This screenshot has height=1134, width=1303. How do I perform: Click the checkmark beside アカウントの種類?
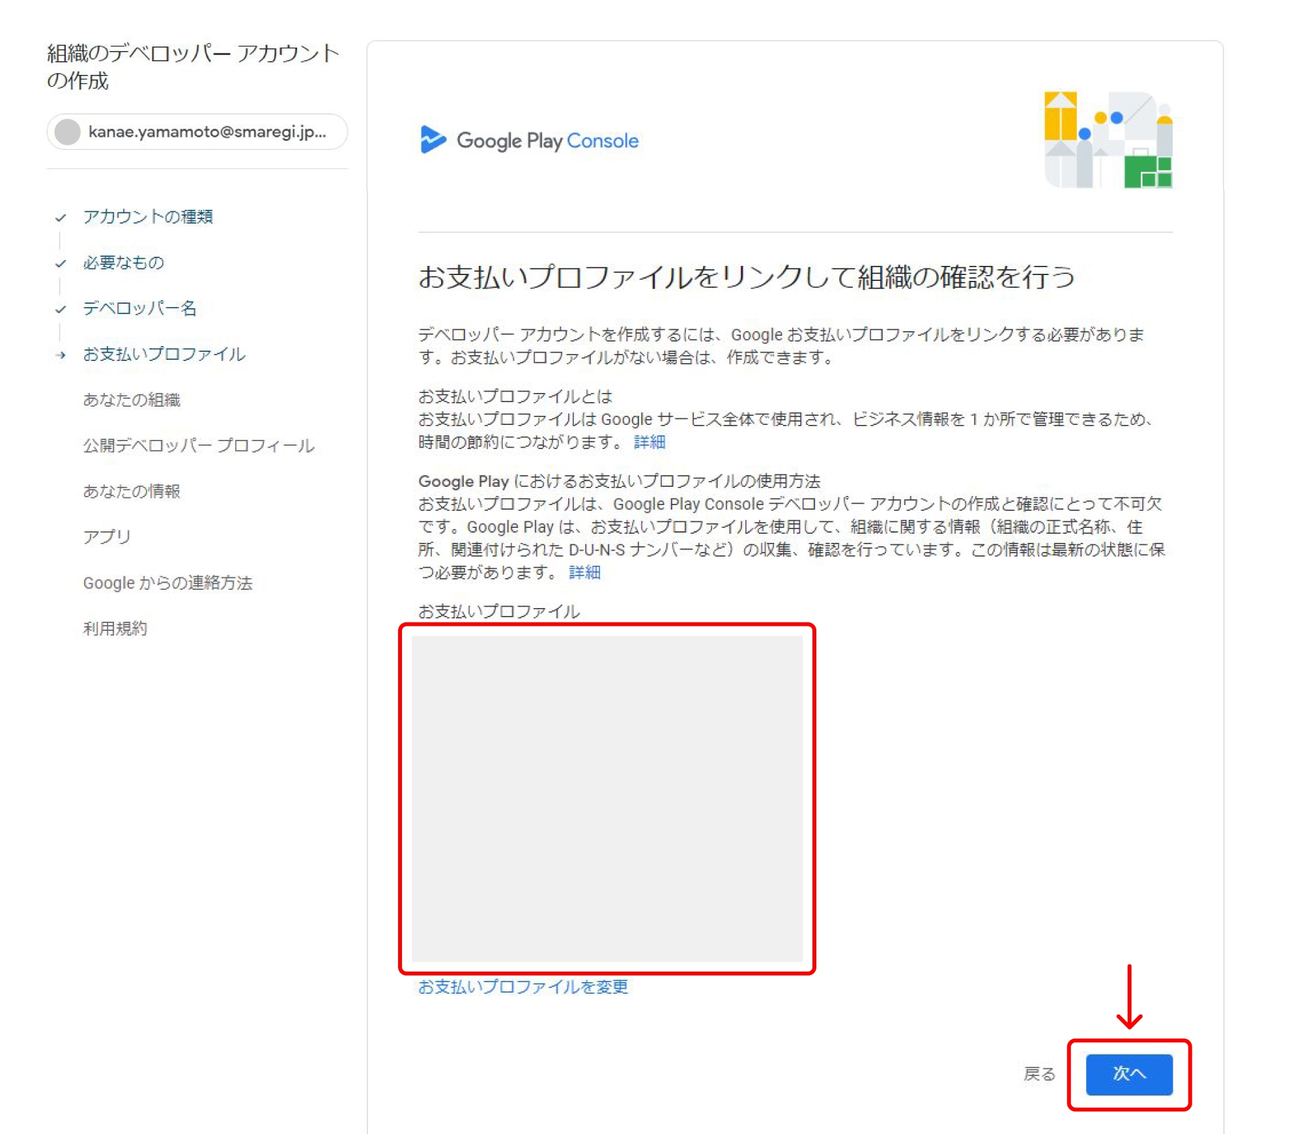[x=61, y=218]
